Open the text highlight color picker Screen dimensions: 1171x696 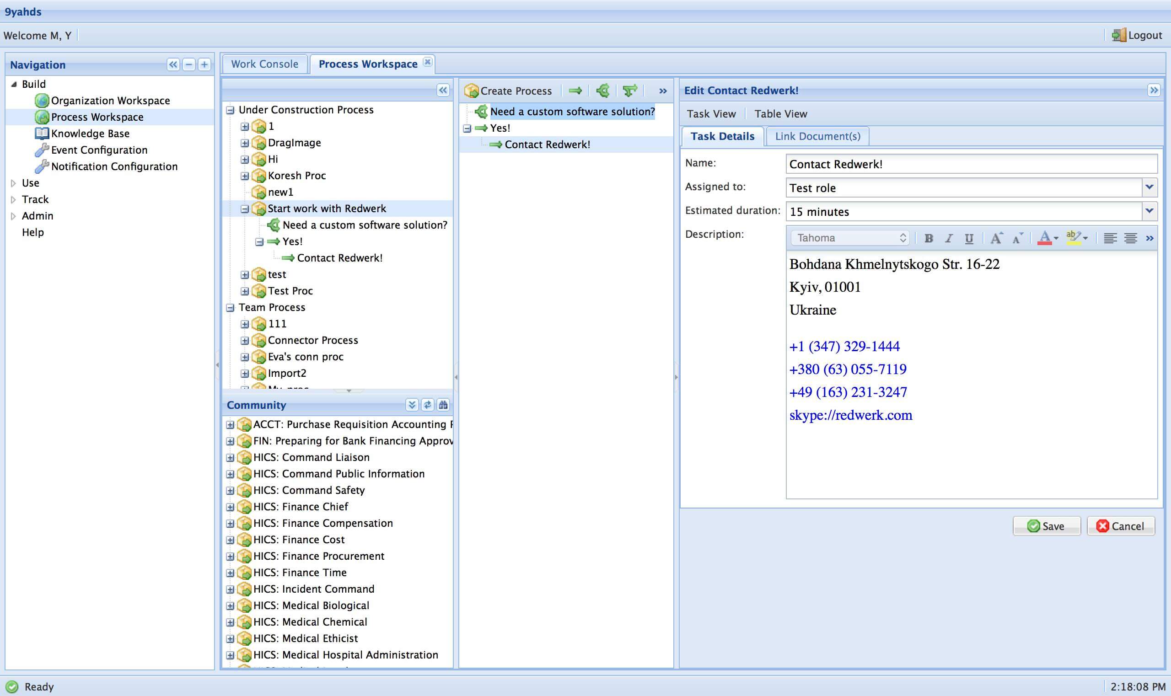click(x=1076, y=238)
